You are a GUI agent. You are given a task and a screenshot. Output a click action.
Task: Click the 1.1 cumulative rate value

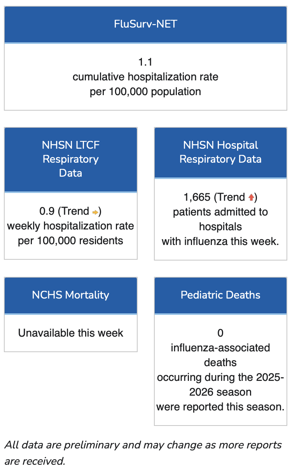click(145, 62)
